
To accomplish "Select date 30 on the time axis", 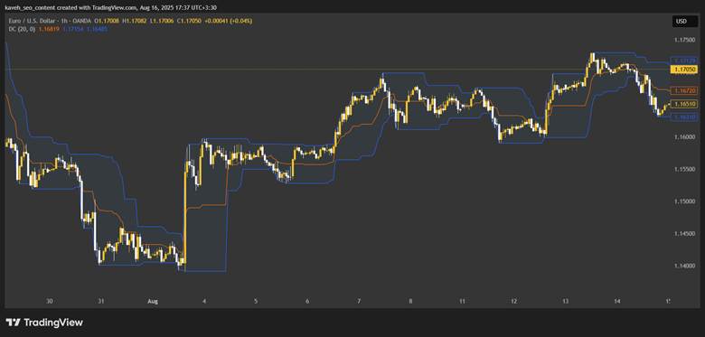I will coord(50,302).
